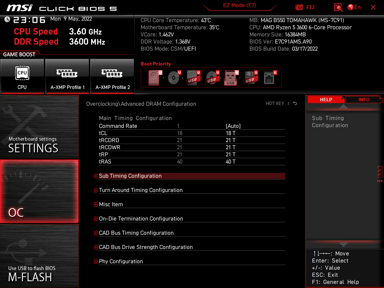Expand Sub Timing Configuration
The height and width of the screenshot is (288, 384).
tap(192, 176)
